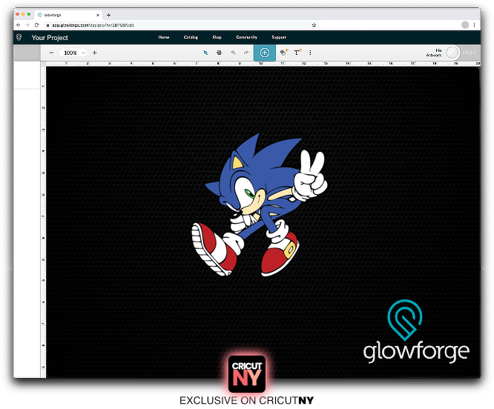Go back in browser history
494x409 pixels.
click(x=19, y=25)
